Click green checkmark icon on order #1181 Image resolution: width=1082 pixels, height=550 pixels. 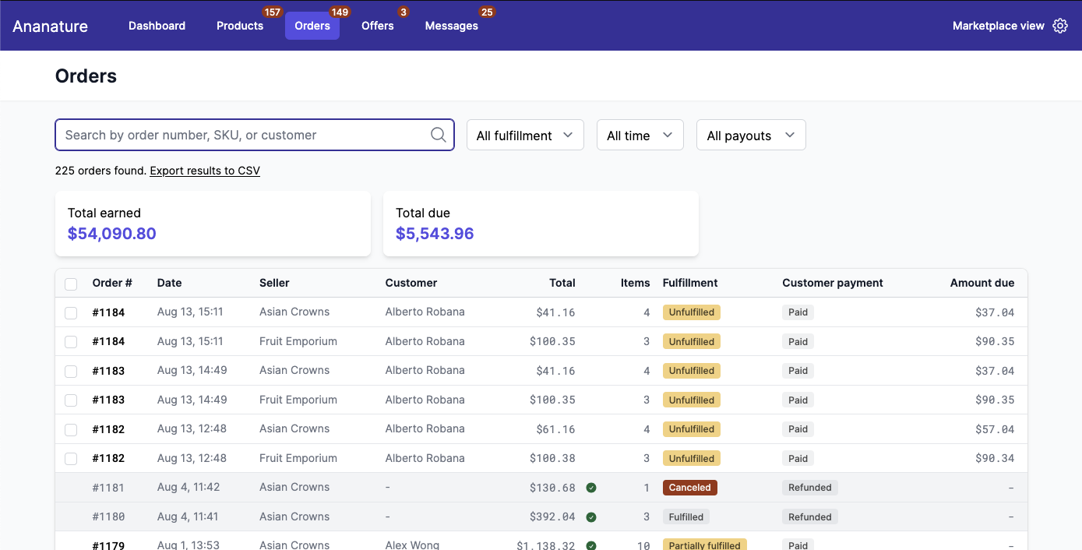click(x=591, y=488)
